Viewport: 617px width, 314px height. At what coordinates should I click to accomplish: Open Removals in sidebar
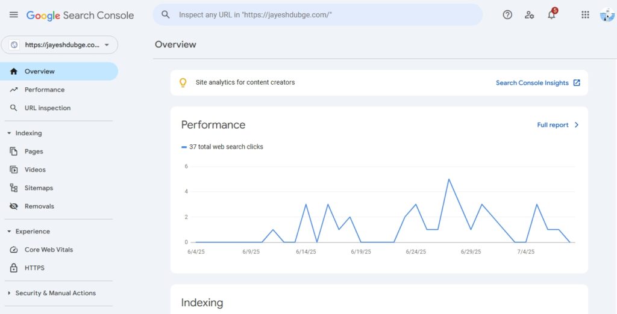59,206
